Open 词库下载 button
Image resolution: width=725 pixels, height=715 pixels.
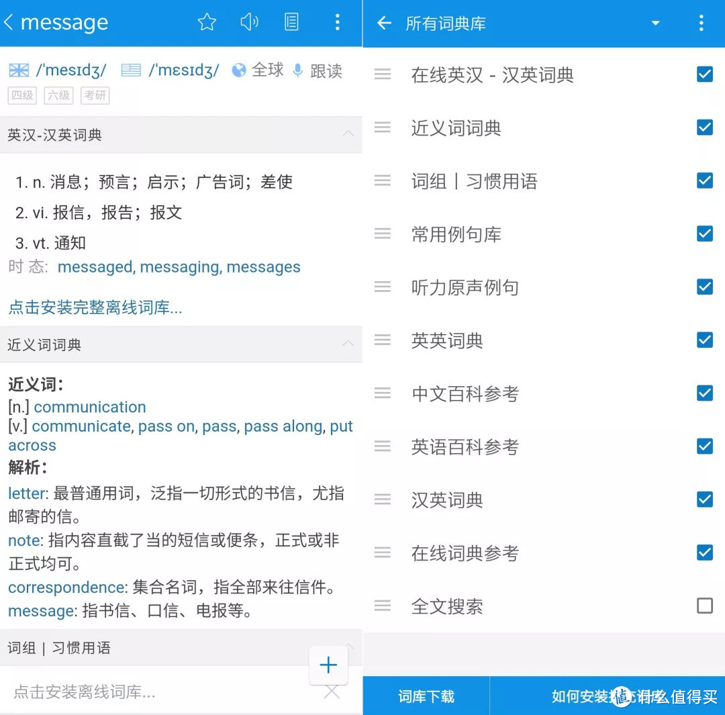coord(426,696)
